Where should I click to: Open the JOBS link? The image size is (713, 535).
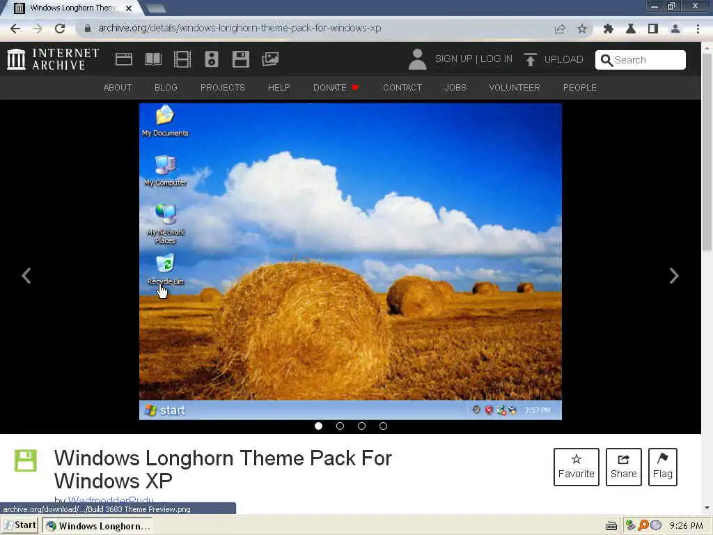pyautogui.click(x=455, y=87)
